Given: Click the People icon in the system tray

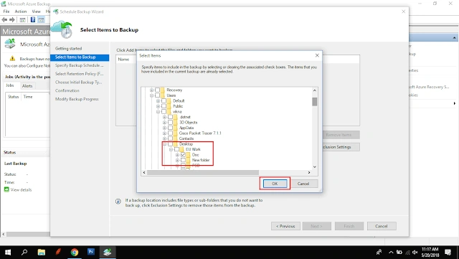Looking at the screenshot, I should pos(379,252).
